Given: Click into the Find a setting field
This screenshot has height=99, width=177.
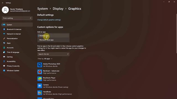Looking at the screenshot, I should 17,18.
